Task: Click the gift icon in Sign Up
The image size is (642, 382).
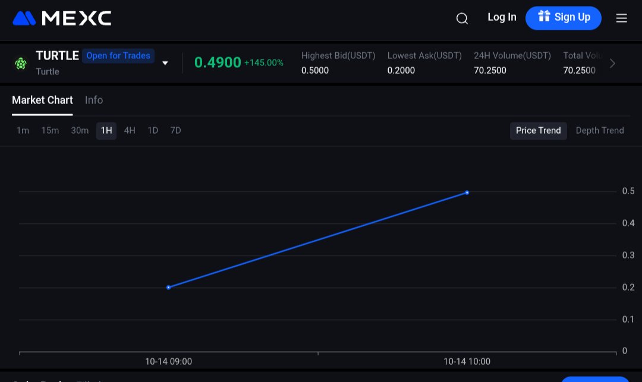Action: [x=544, y=17]
